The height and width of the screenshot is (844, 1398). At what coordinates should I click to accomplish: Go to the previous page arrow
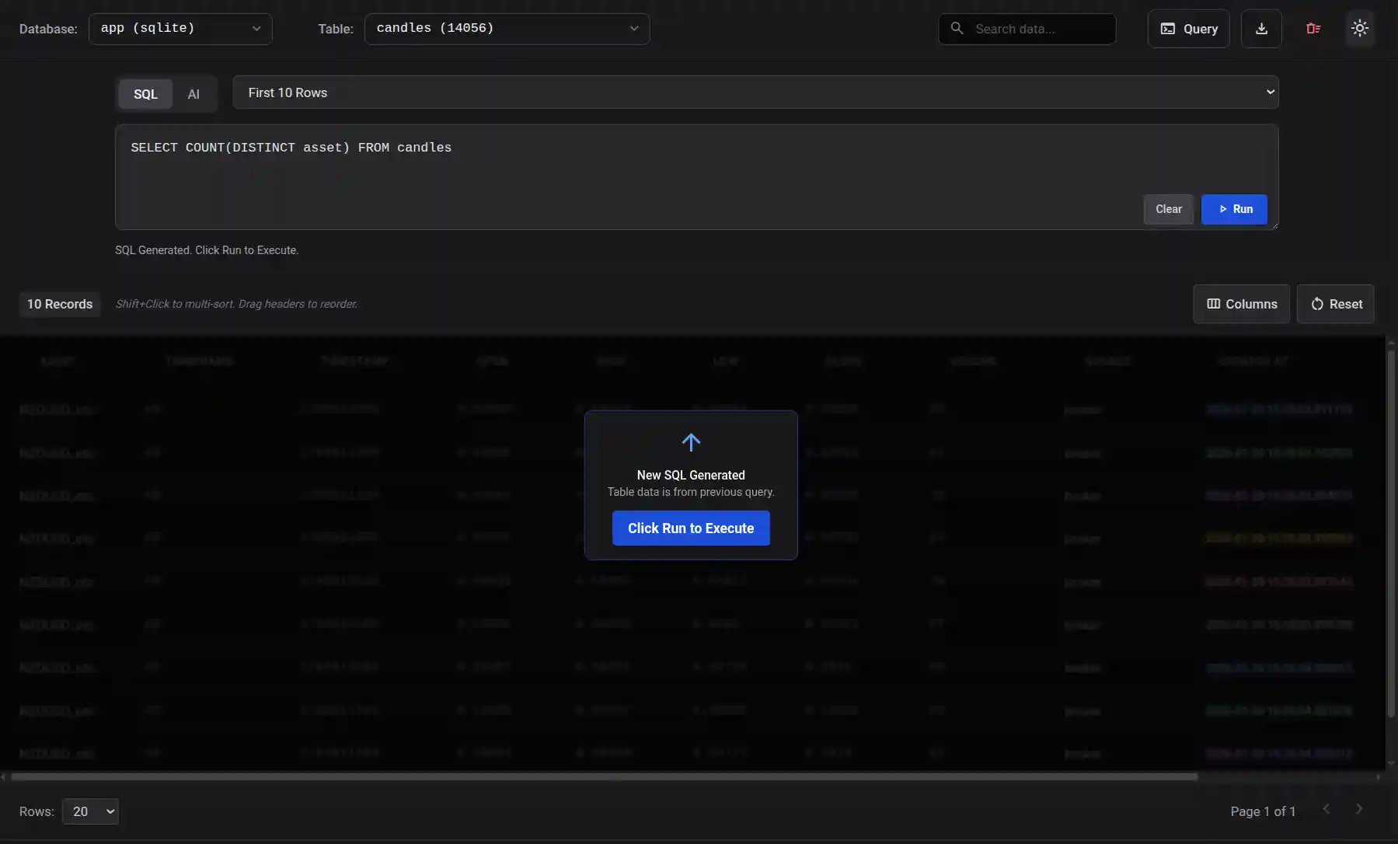click(x=1326, y=809)
